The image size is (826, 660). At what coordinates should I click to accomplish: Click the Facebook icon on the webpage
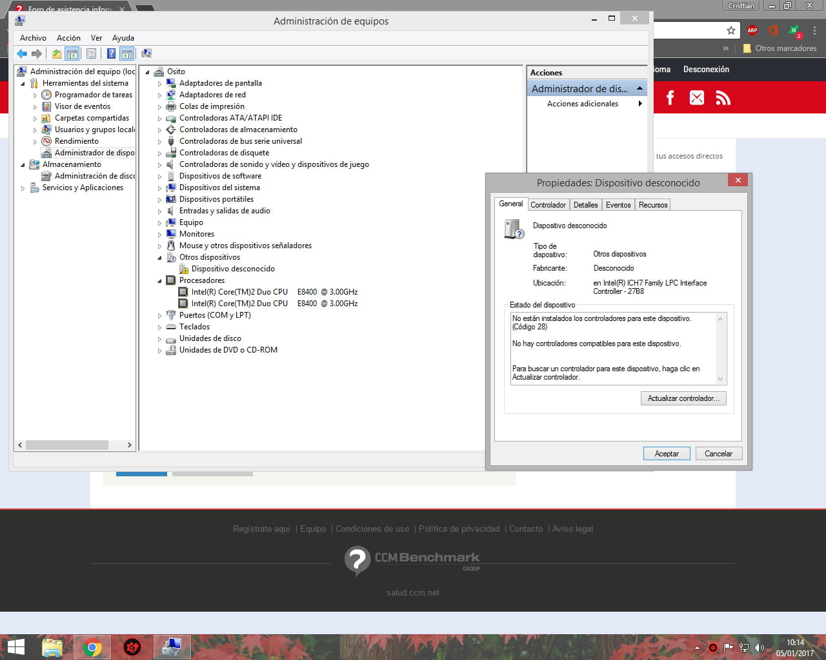[670, 98]
